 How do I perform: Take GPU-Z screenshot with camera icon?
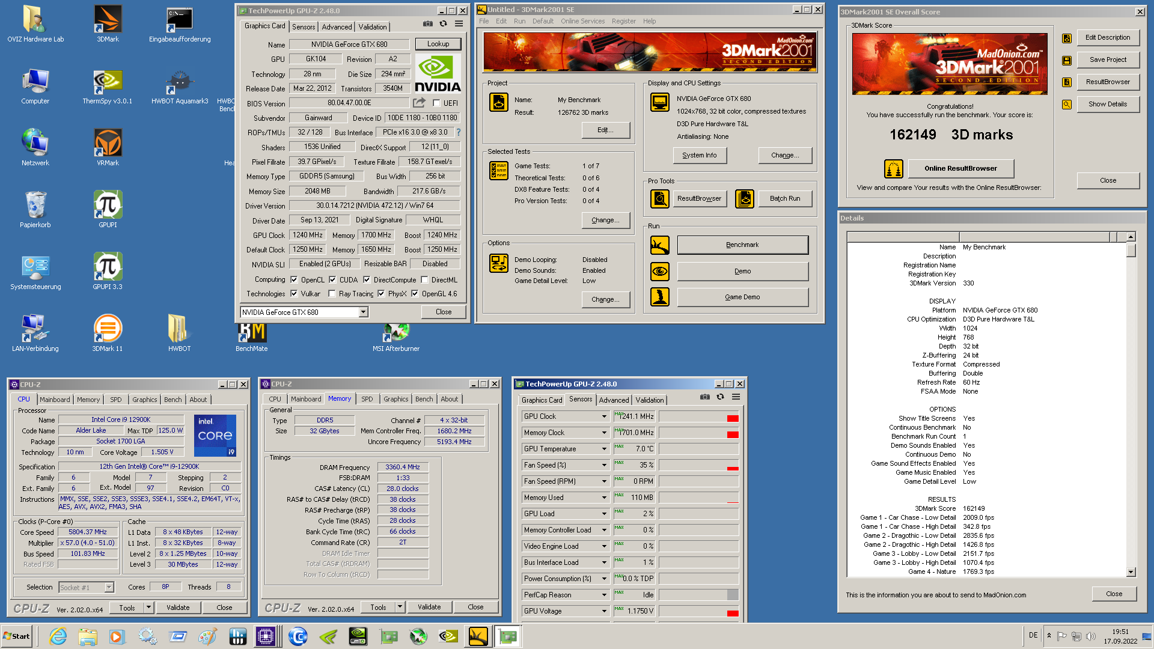click(x=427, y=24)
